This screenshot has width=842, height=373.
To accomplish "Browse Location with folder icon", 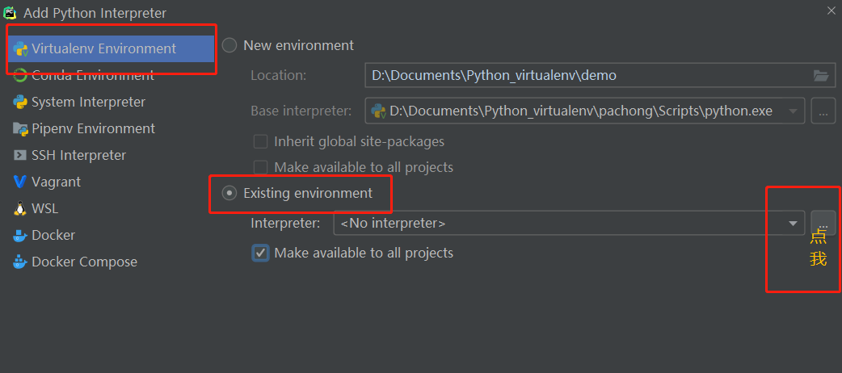I will (820, 76).
